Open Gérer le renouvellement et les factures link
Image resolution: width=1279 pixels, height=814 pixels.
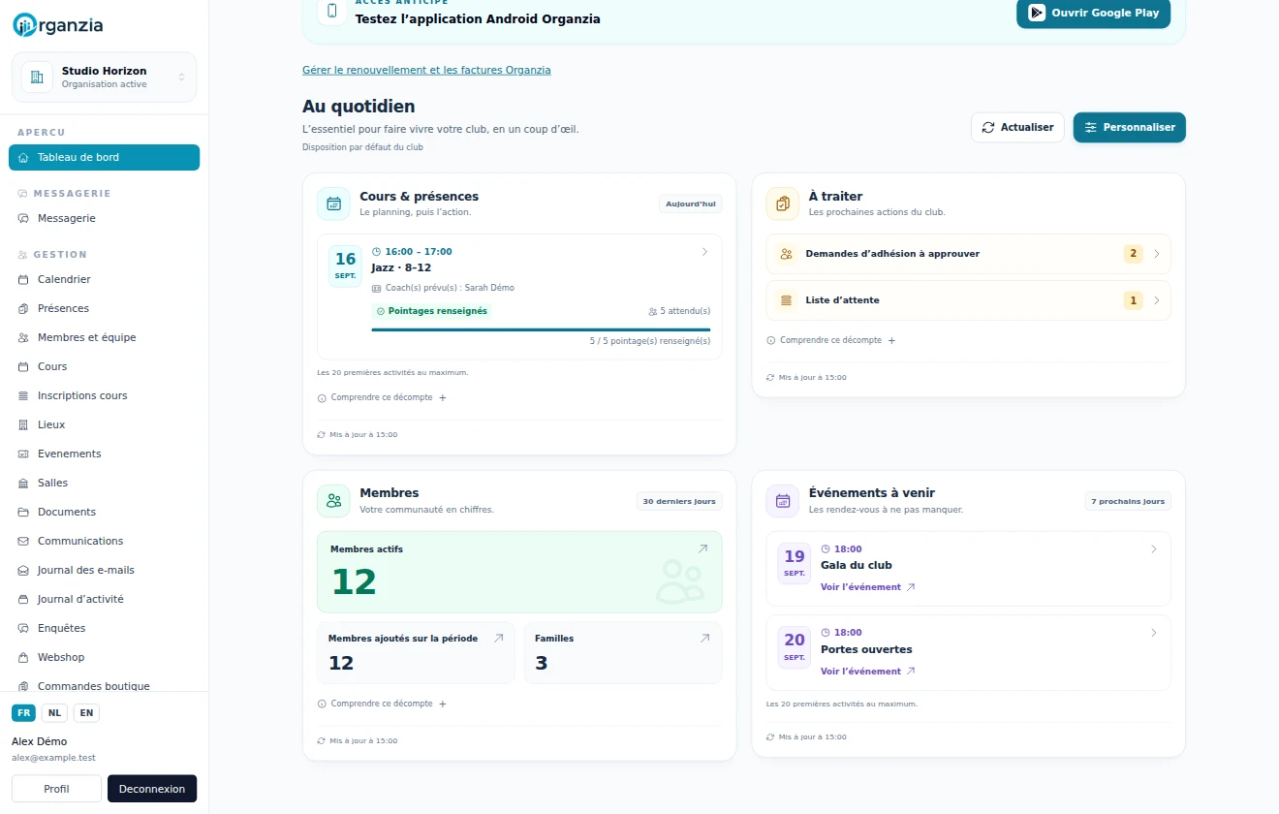(x=426, y=70)
